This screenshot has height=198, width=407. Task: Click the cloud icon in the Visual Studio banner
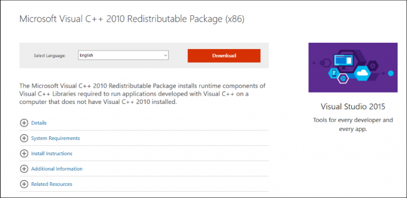click(x=364, y=71)
